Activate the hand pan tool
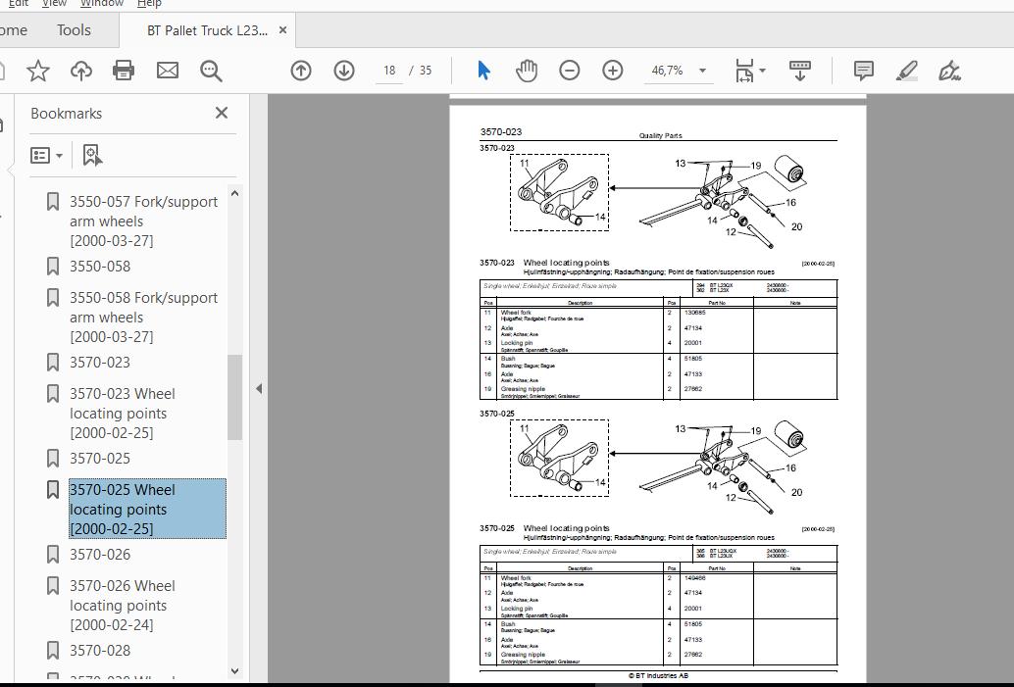The width and height of the screenshot is (1014, 687). click(527, 70)
